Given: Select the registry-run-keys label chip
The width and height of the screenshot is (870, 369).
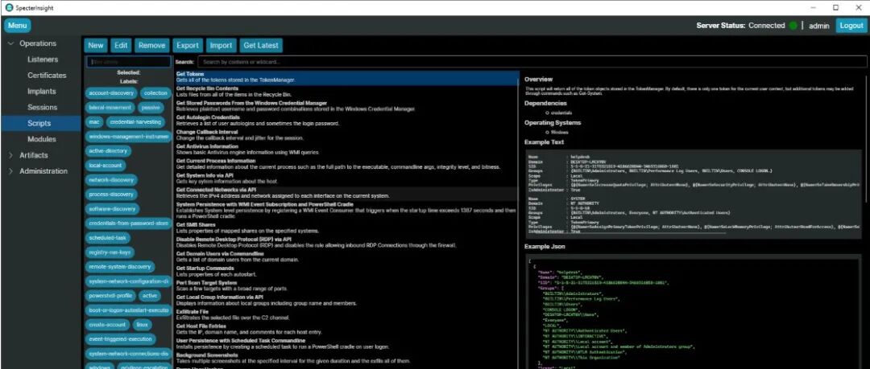Looking at the screenshot, I should 110,252.
